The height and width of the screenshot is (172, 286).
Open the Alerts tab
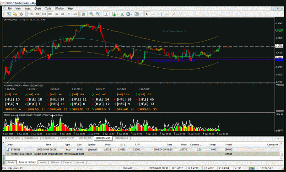[x=43, y=162]
